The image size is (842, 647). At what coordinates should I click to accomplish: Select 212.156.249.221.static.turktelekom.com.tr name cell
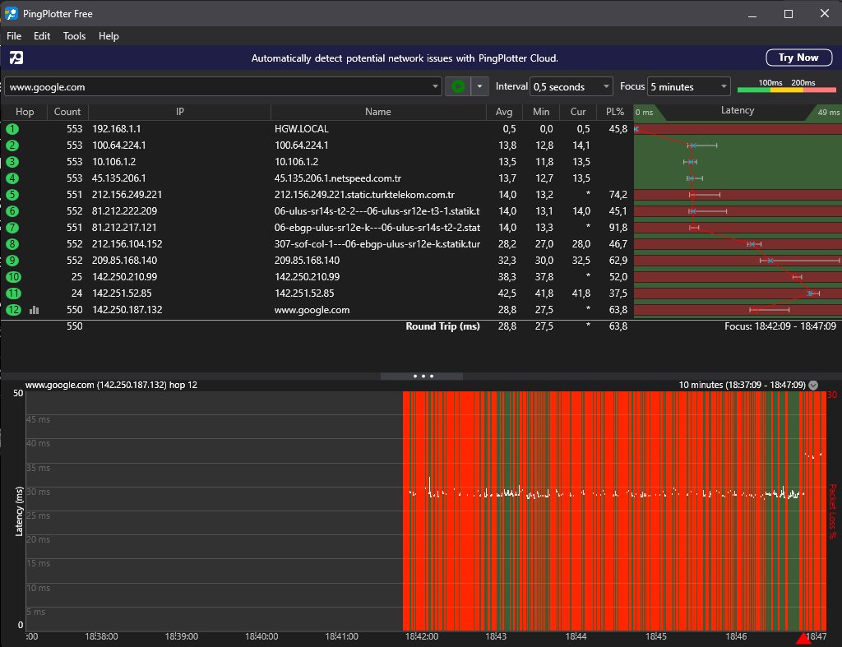point(364,195)
